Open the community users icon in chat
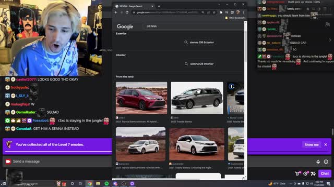 pos(328,25)
